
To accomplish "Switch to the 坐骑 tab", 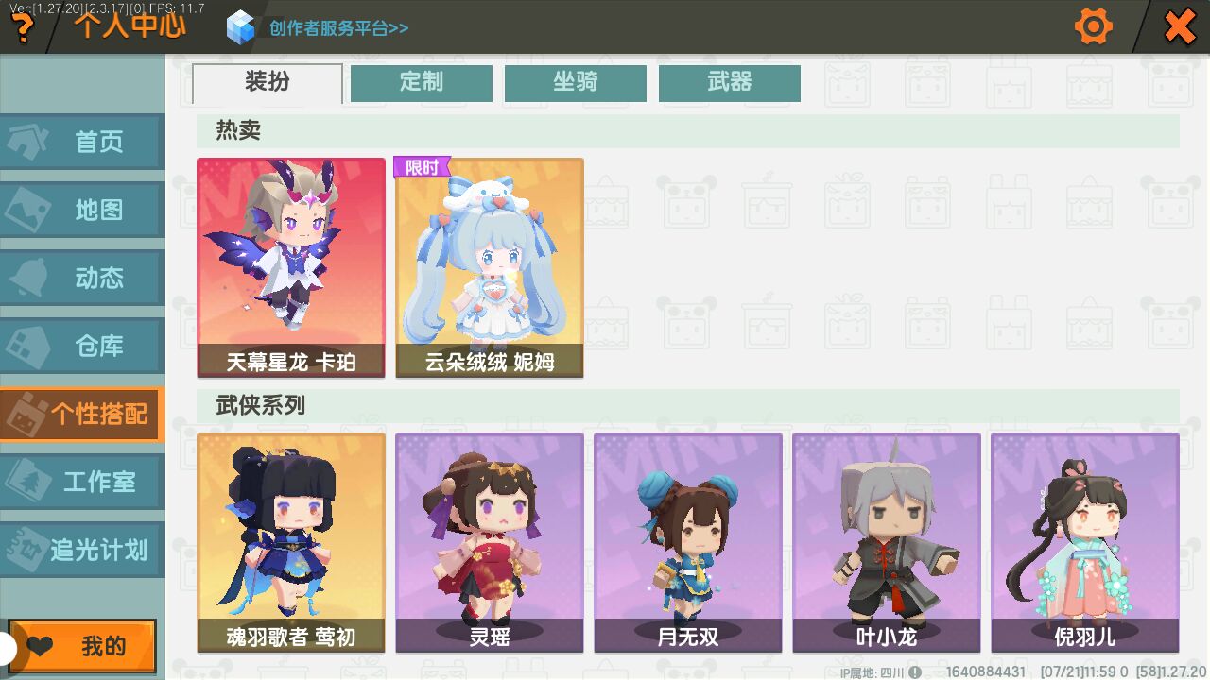I will pyautogui.click(x=576, y=82).
